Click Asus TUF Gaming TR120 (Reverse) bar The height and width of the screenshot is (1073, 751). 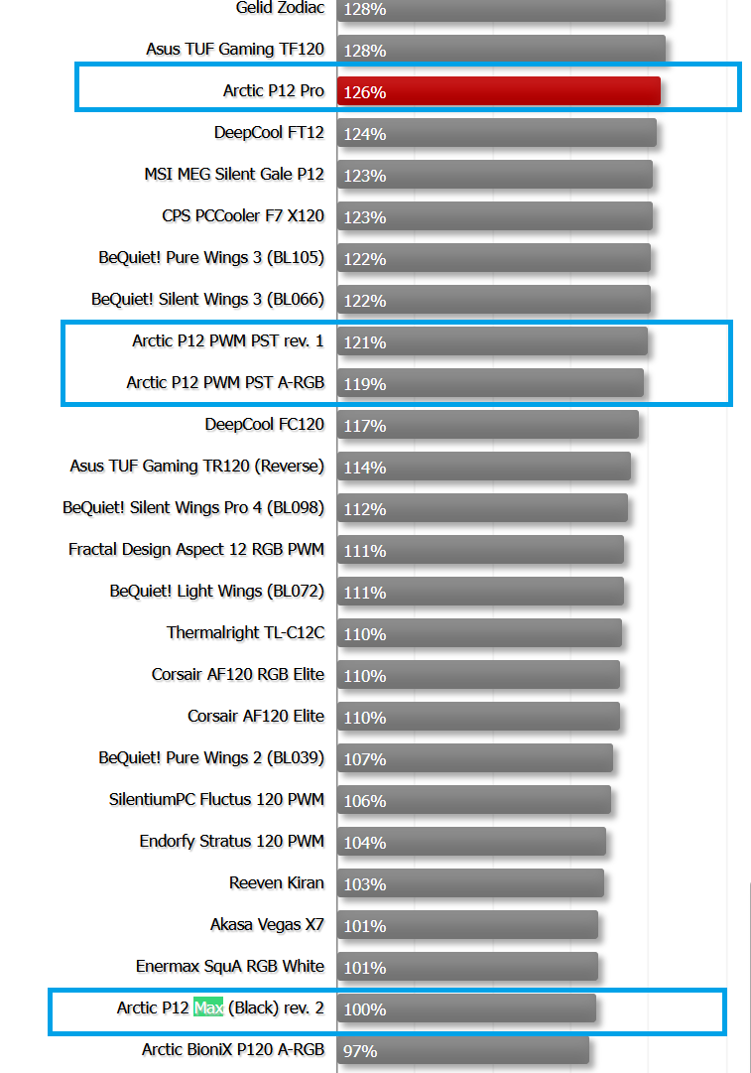[x=484, y=467]
